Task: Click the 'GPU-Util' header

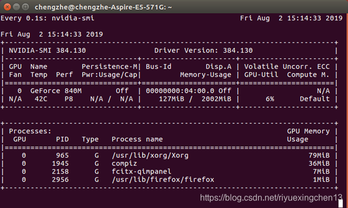Action: pyautogui.click(x=261, y=75)
